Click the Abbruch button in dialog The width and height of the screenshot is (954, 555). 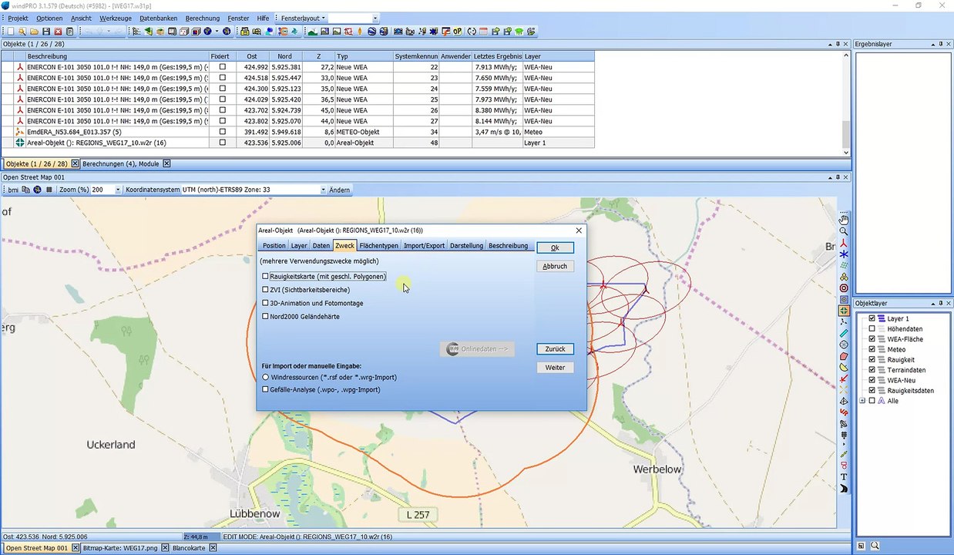click(x=555, y=266)
